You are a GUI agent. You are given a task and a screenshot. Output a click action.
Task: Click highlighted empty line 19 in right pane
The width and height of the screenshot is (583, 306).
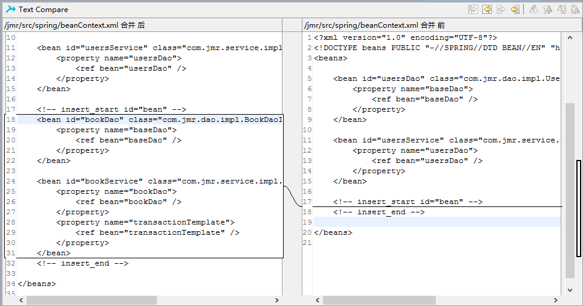point(437,222)
